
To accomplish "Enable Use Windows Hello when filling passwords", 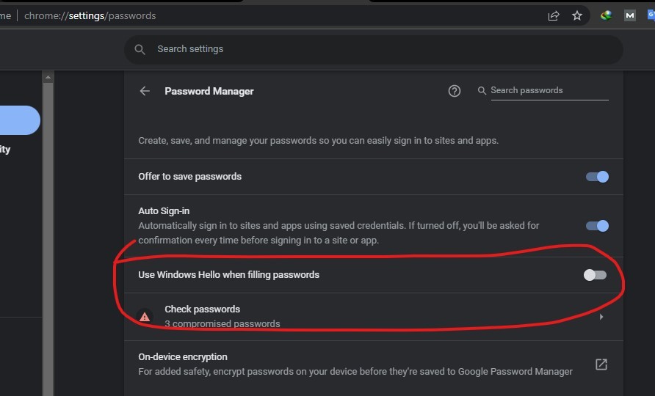I will point(595,275).
